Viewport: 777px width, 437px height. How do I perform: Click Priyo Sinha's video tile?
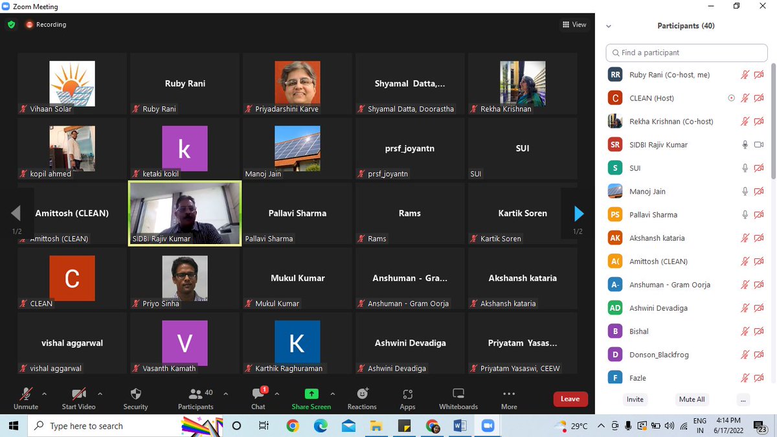point(185,278)
